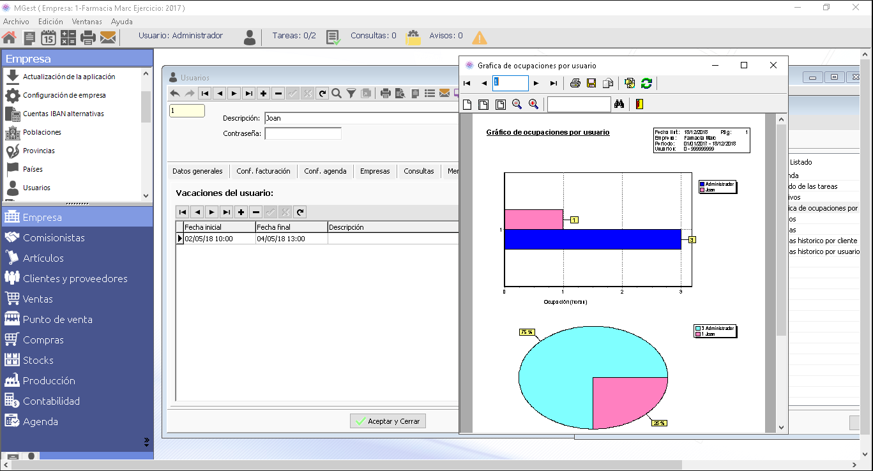The width and height of the screenshot is (873, 471).
Task: Jump to last page in report viewer
Action: point(554,83)
